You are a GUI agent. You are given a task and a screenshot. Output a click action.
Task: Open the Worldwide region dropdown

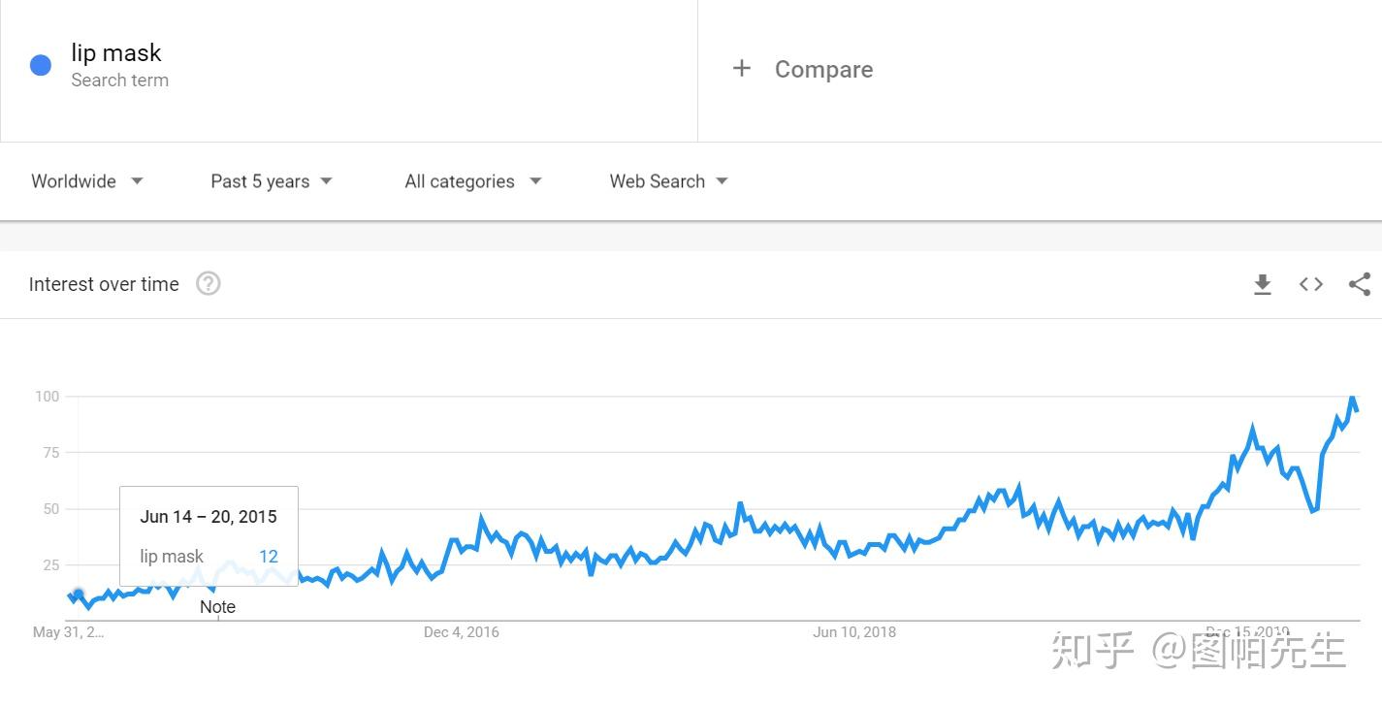[87, 181]
